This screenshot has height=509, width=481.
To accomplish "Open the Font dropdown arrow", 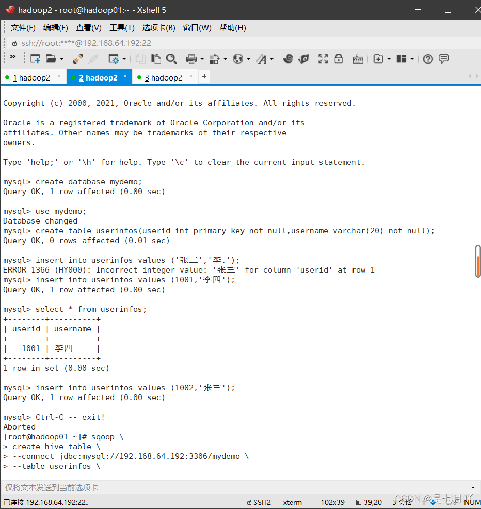I will [x=272, y=59].
